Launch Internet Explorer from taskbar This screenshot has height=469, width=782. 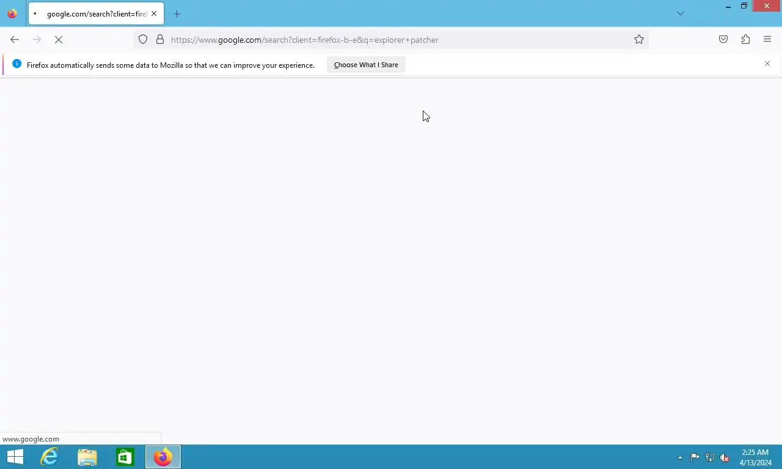click(x=49, y=457)
